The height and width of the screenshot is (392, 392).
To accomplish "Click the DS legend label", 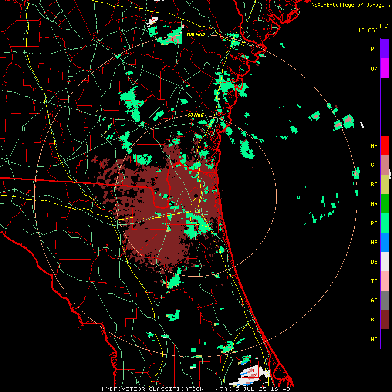I will 374,262.
